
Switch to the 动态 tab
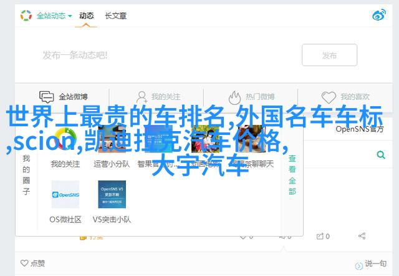86,16
